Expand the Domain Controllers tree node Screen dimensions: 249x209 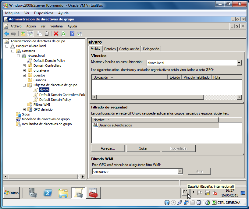coord(24,66)
